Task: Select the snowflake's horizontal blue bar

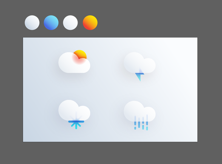Action: click(76, 121)
